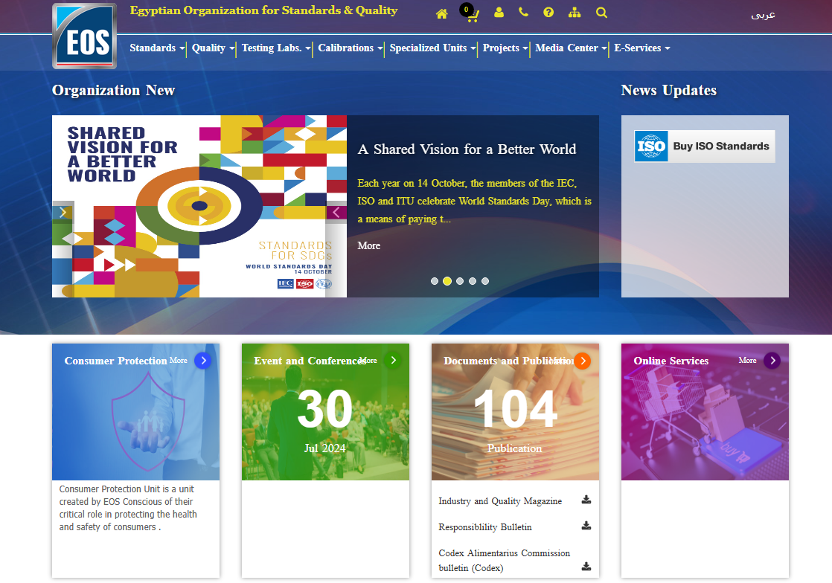The width and height of the screenshot is (832, 583).
Task: Click download icon for Responsibility Bulletin
Action: pos(586,526)
